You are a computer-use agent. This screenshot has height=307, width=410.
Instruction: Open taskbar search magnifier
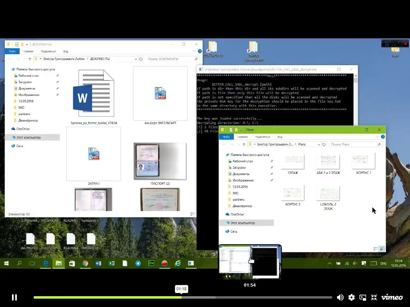(19, 263)
